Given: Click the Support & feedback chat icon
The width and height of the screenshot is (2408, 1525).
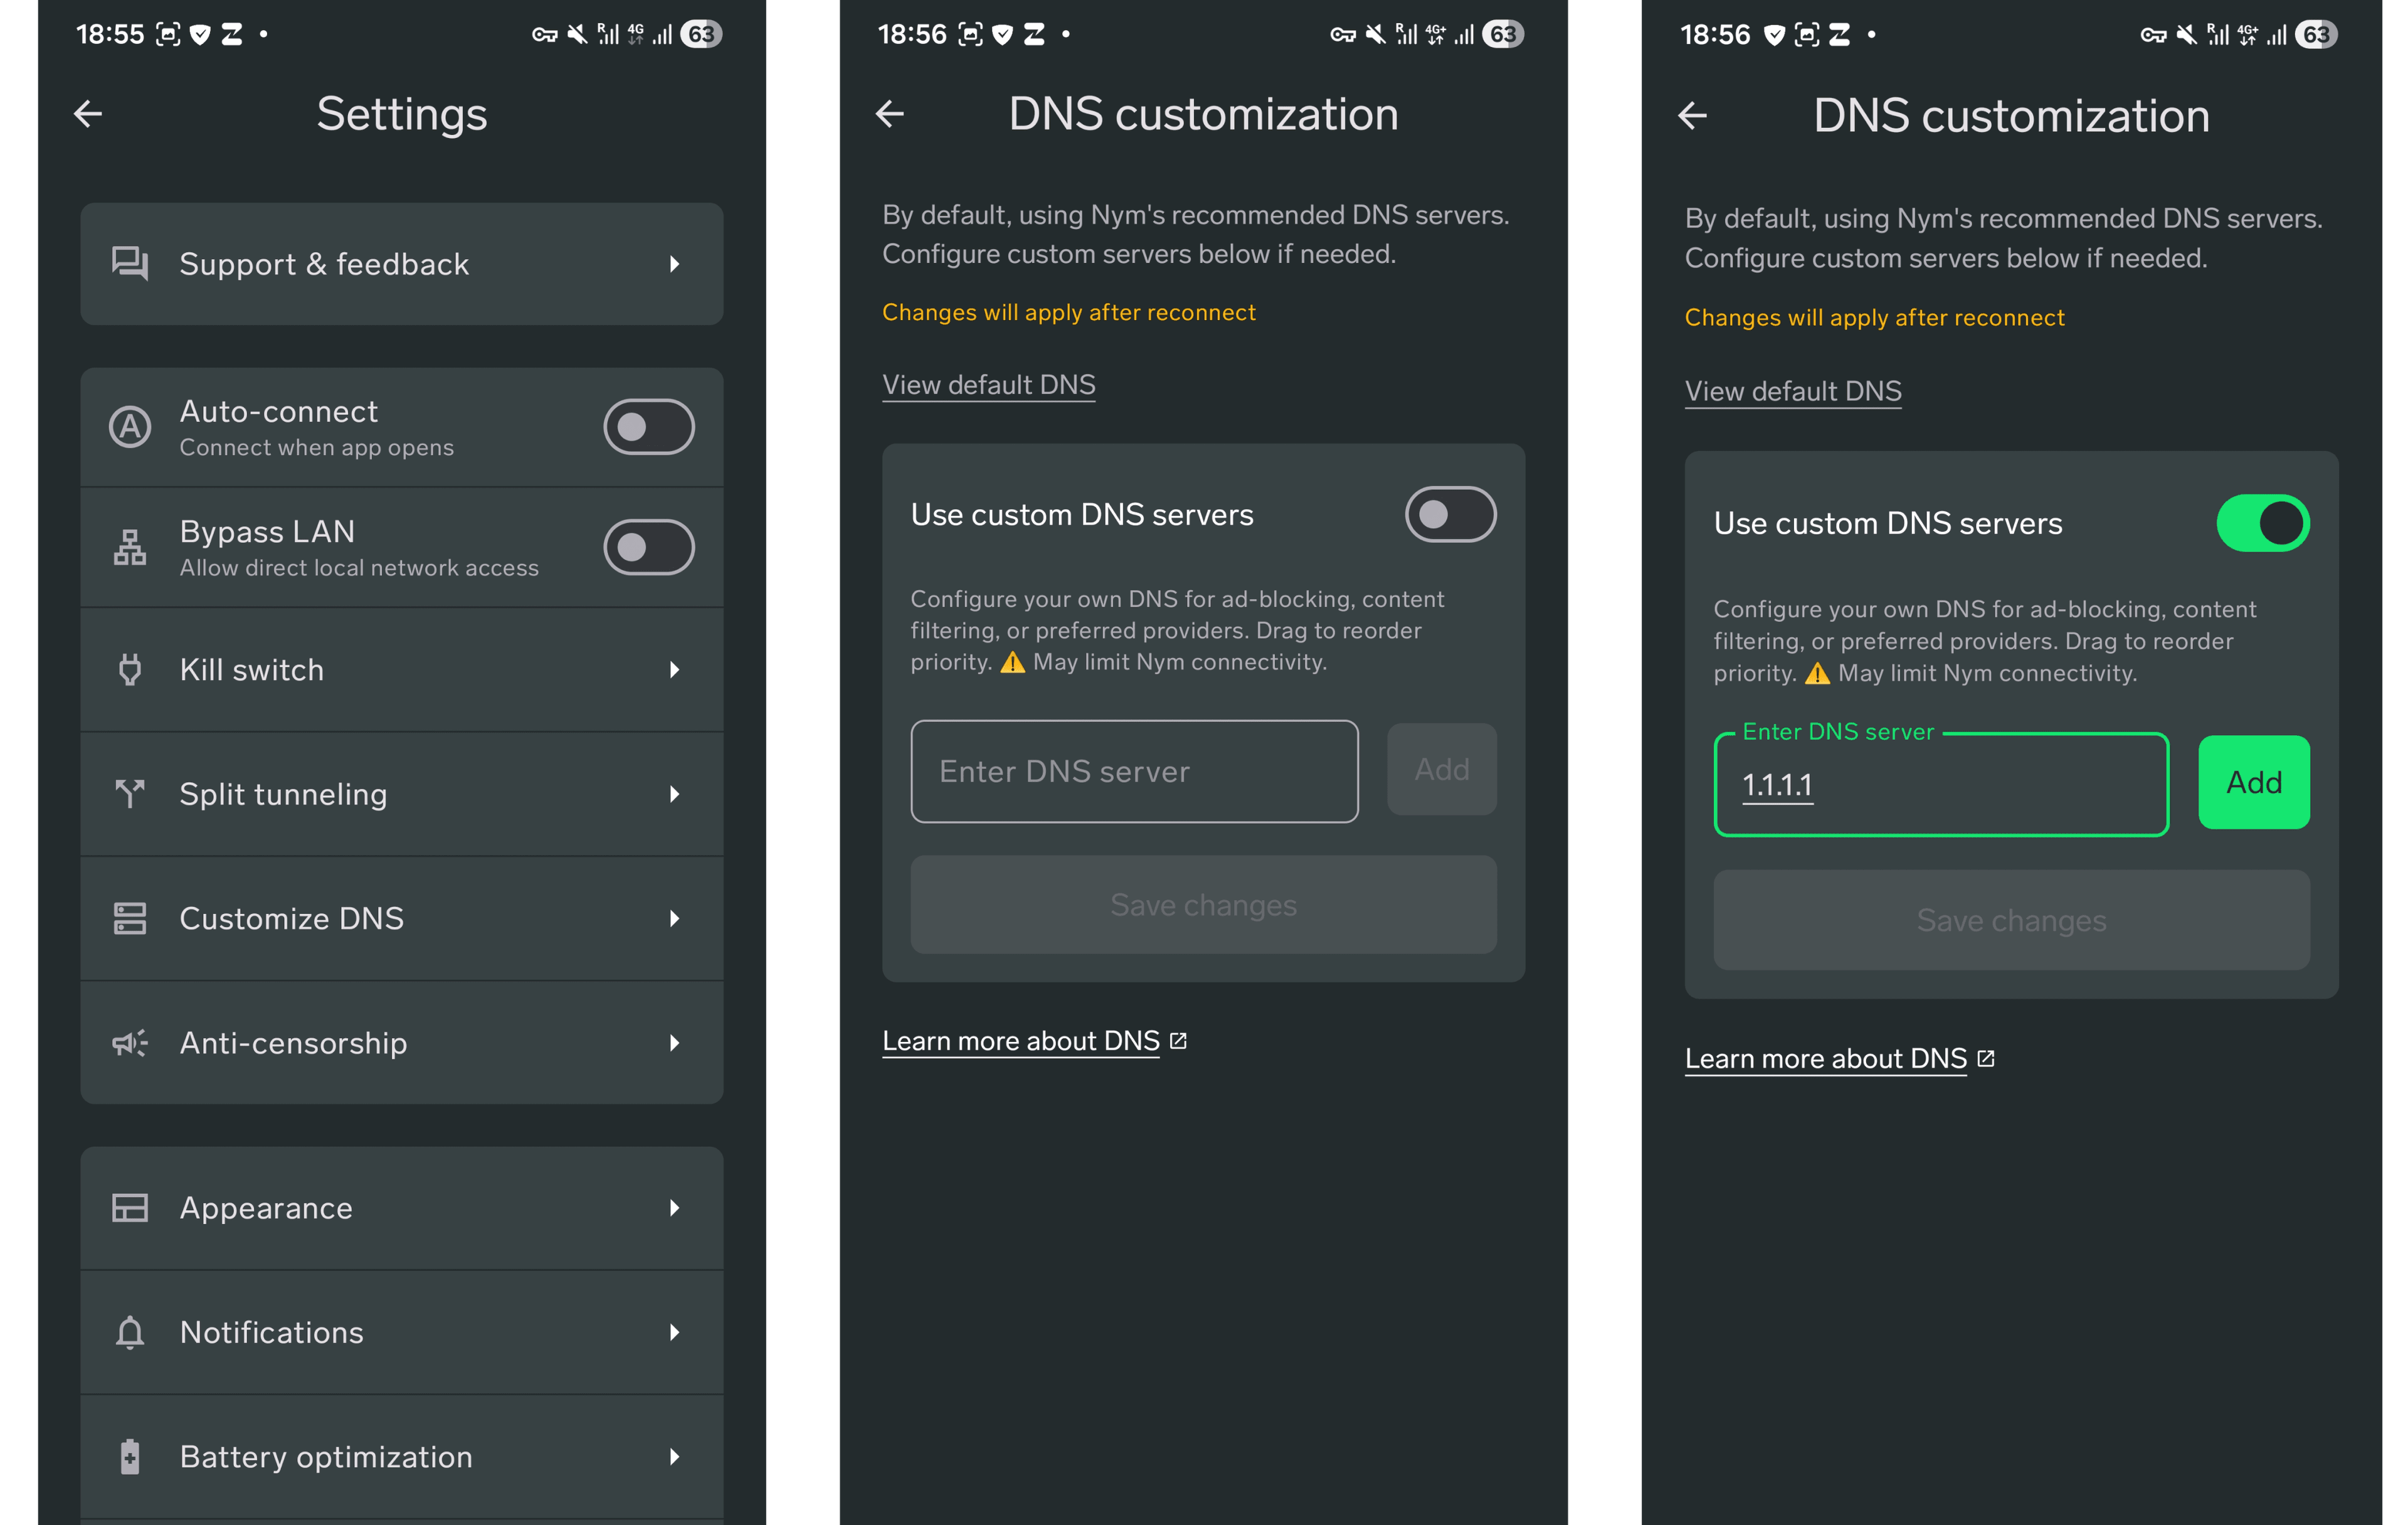Looking at the screenshot, I should [130, 263].
